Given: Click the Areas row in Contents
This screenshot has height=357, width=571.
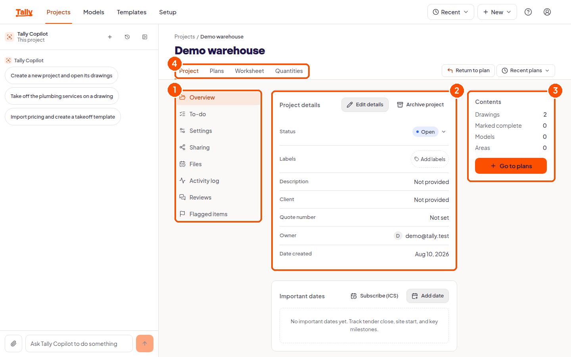Looking at the screenshot, I should tap(511, 148).
